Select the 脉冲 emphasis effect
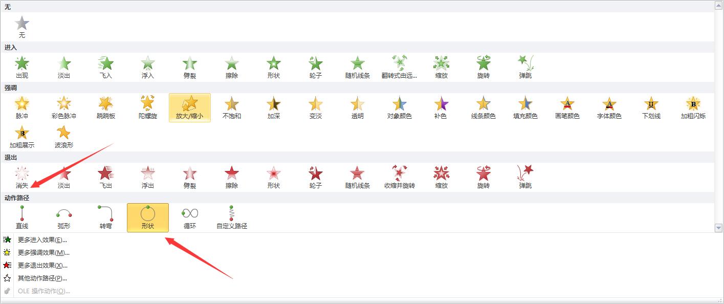Screen dimensions: 724x304 (x=22, y=107)
